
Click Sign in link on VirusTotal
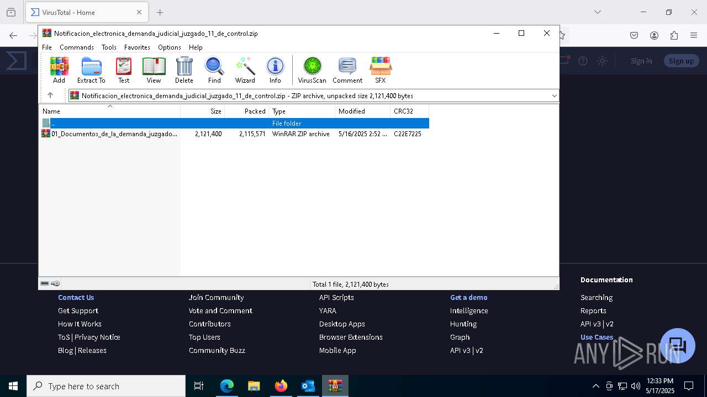pos(641,61)
